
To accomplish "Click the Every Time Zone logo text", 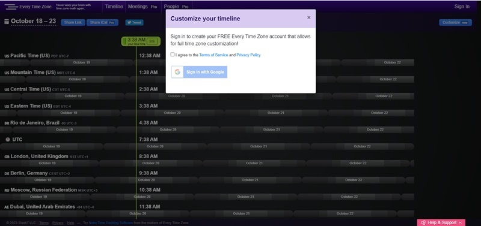I will click(35, 7).
